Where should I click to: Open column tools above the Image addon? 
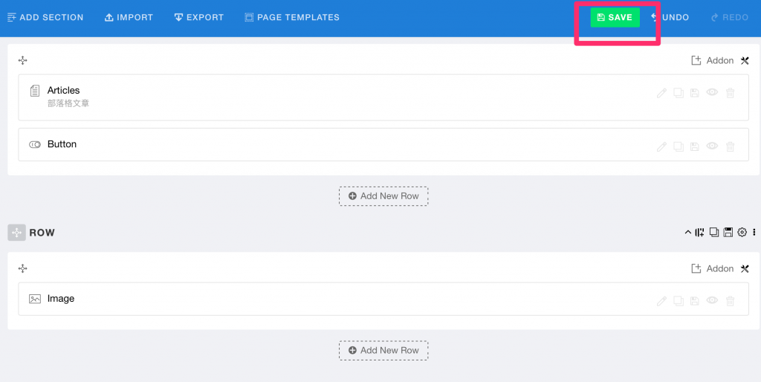pos(745,268)
